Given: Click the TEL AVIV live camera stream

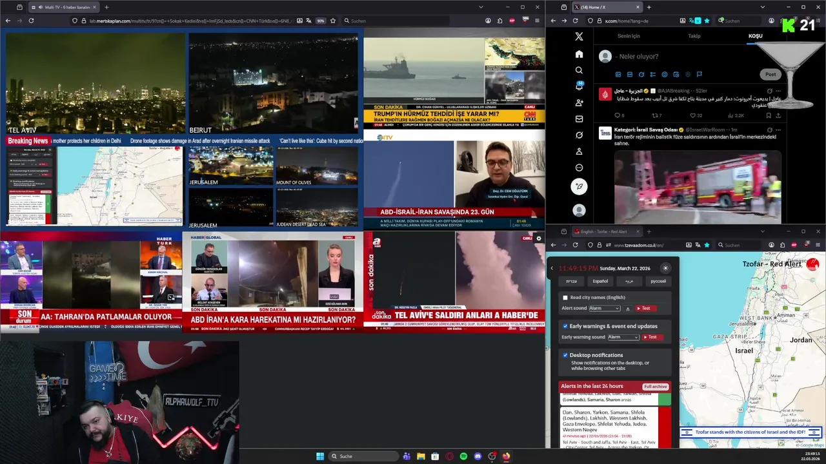Looking at the screenshot, I should (96, 84).
